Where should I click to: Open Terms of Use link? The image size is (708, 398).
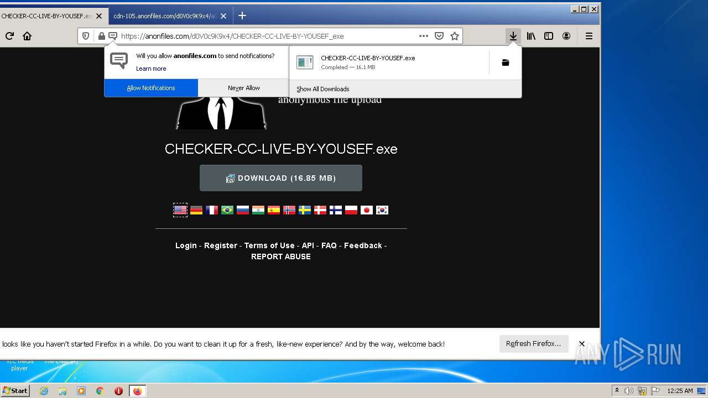tap(269, 245)
